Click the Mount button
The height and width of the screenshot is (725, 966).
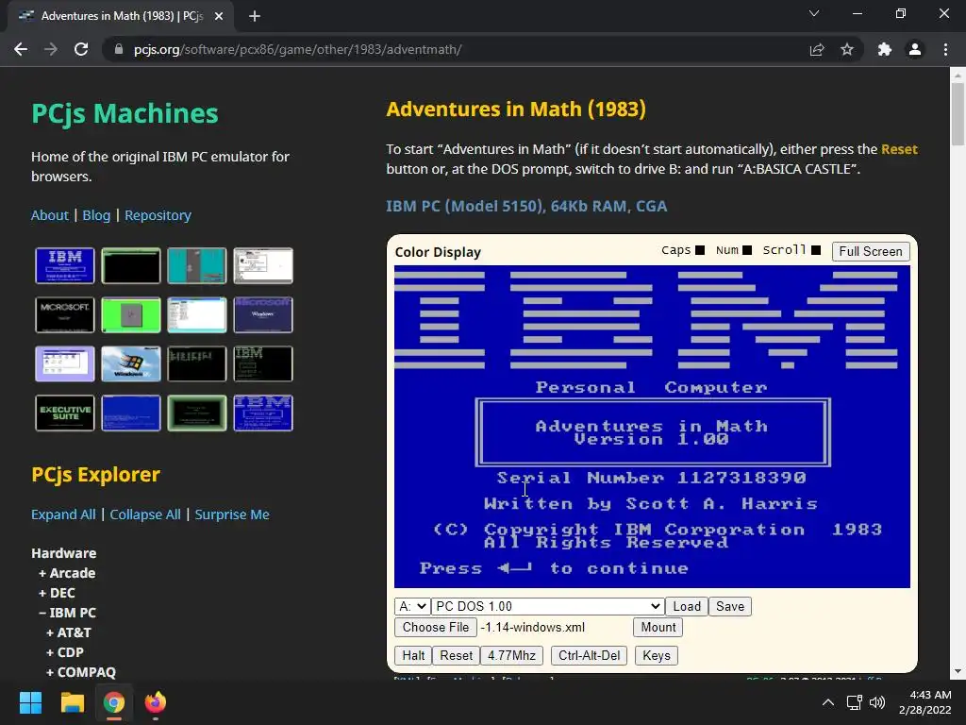click(658, 628)
